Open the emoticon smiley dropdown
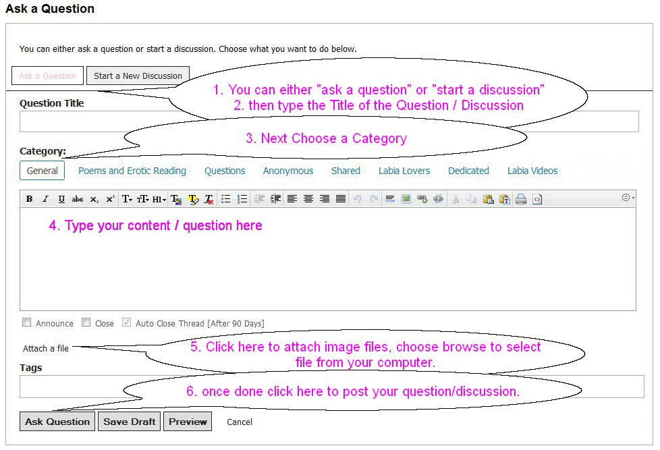The height and width of the screenshot is (450, 660). [628, 198]
